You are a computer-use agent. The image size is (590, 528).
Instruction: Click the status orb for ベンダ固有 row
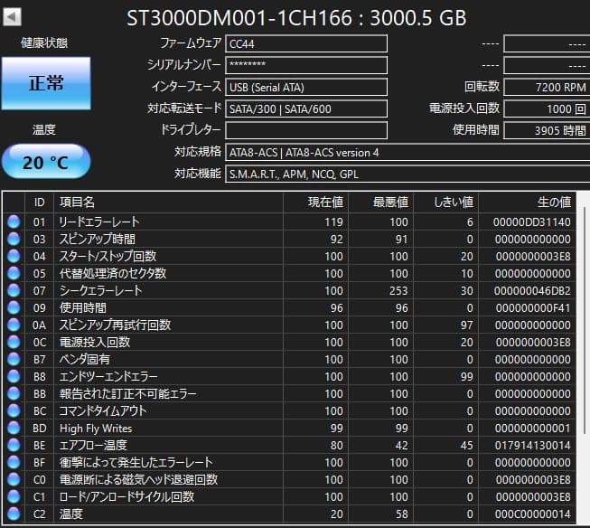[14, 360]
